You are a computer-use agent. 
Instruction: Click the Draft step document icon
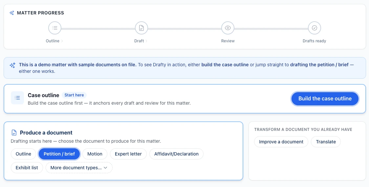click(141, 28)
